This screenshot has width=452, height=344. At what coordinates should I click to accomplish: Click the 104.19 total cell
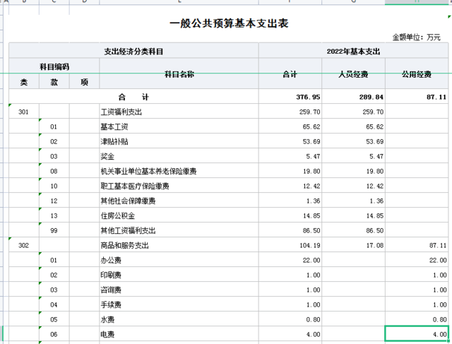(290, 245)
